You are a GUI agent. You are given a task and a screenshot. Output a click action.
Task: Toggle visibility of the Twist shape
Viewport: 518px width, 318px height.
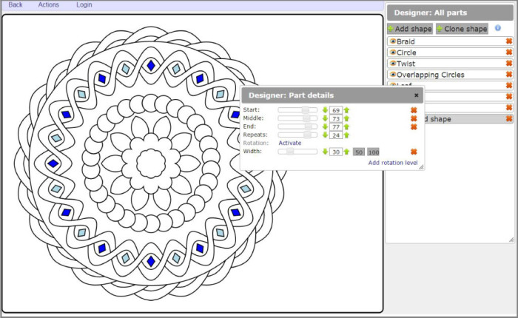tap(393, 63)
